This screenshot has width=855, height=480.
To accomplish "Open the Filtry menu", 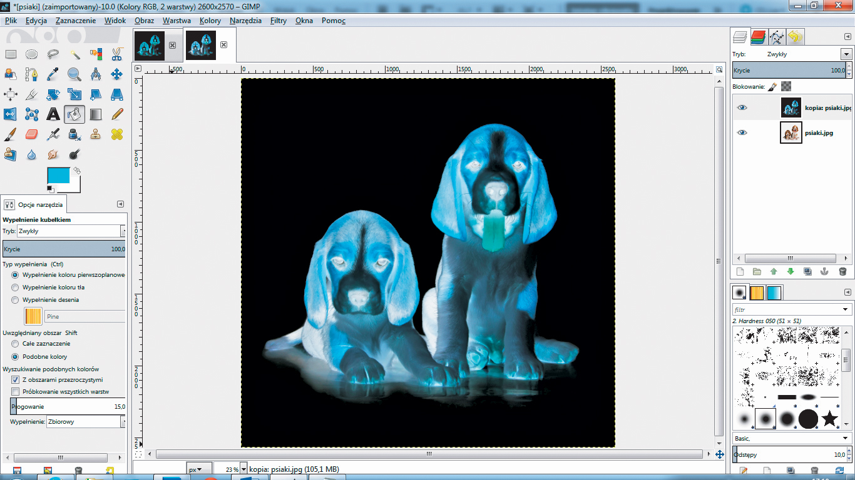I will click(278, 21).
